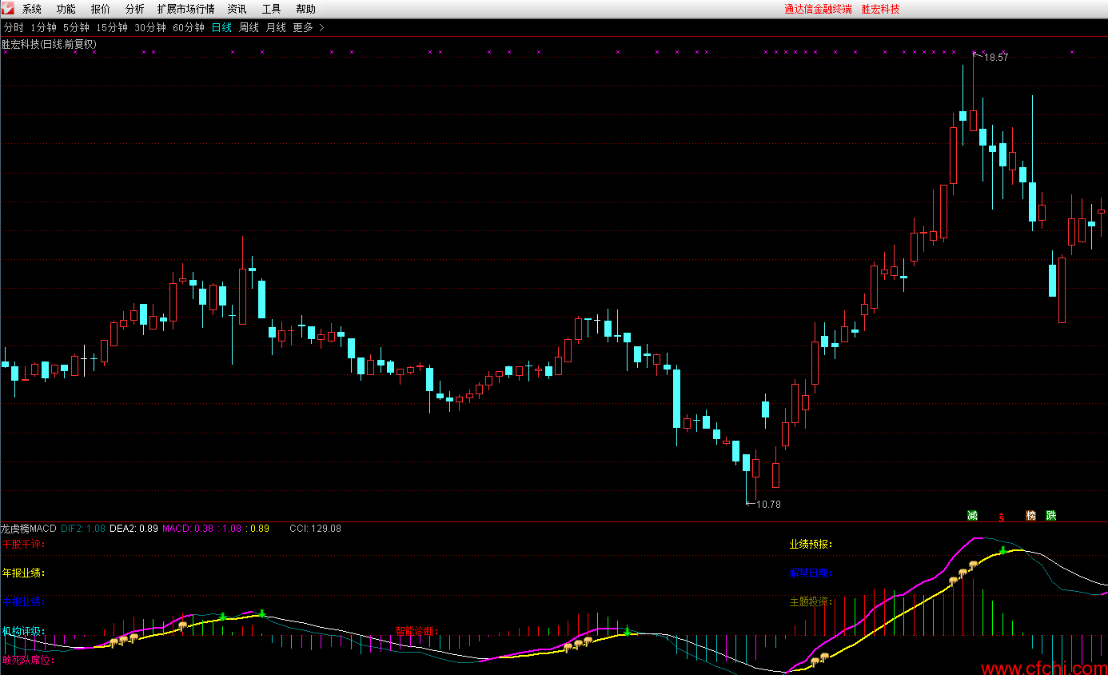Open the 中报业绩 link
This screenshot has width=1108, height=675.
click(x=23, y=601)
